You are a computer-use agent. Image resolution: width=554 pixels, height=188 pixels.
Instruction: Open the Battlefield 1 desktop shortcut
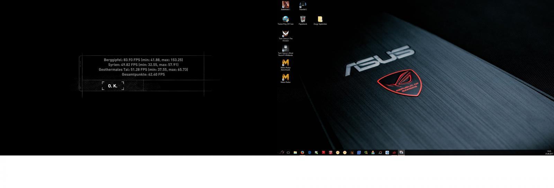point(285,6)
